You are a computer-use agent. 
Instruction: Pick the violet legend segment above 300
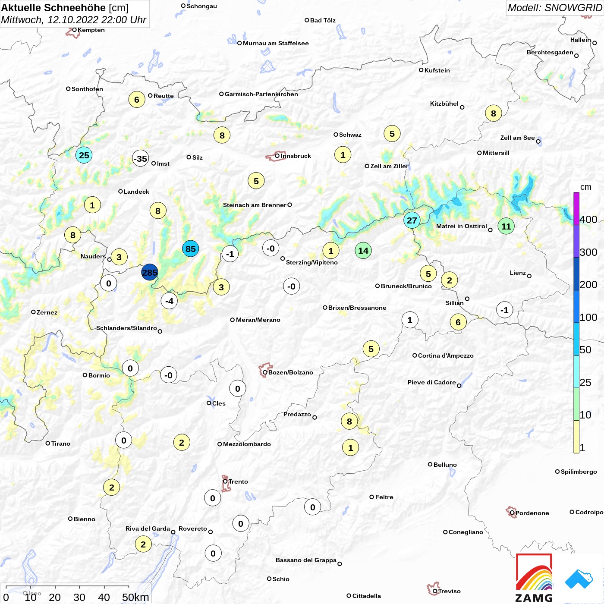point(576,241)
